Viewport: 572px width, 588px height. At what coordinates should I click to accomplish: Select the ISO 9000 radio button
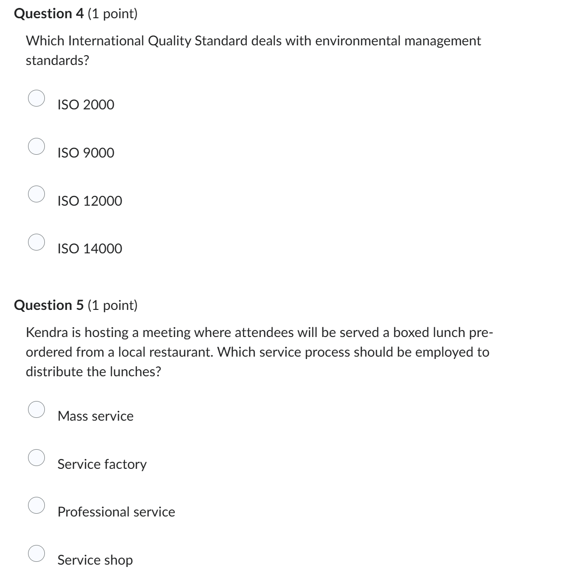click(37, 146)
